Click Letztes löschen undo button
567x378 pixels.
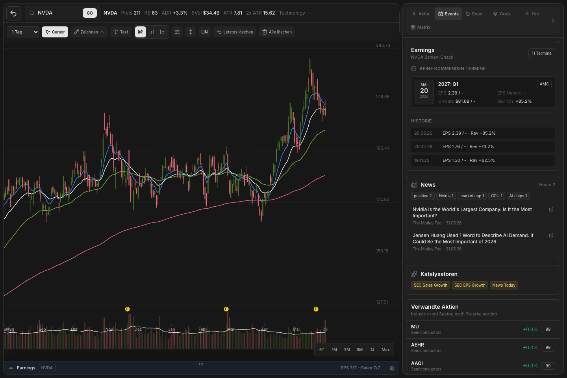pyautogui.click(x=235, y=32)
